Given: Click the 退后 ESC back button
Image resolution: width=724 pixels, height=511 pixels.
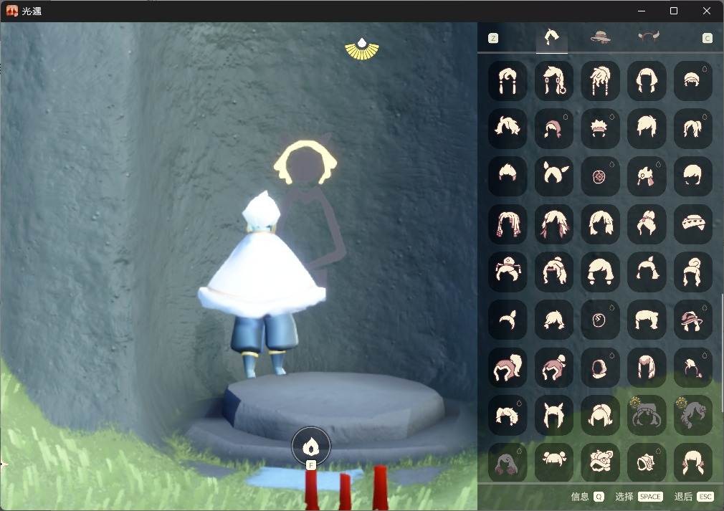Looking at the screenshot, I should pyautogui.click(x=694, y=497).
